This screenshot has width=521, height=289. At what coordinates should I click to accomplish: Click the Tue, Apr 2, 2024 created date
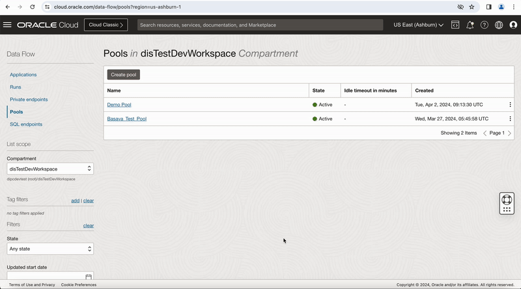tap(449, 105)
